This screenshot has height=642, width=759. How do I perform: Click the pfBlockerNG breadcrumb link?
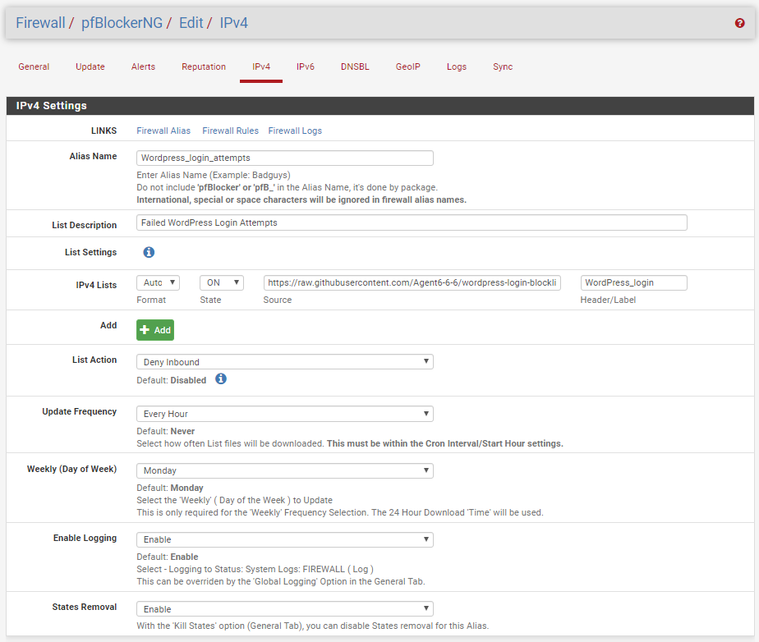pos(122,23)
